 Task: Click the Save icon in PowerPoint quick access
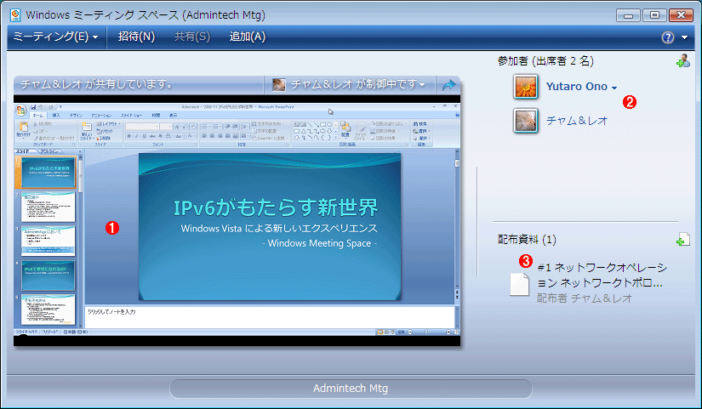click(x=33, y=107)
